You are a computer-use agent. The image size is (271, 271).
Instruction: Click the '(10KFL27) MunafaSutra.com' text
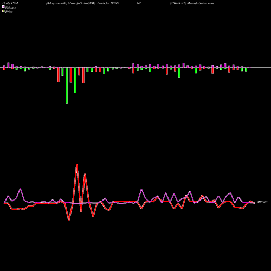pyautogui.click(x=192, y=3)
